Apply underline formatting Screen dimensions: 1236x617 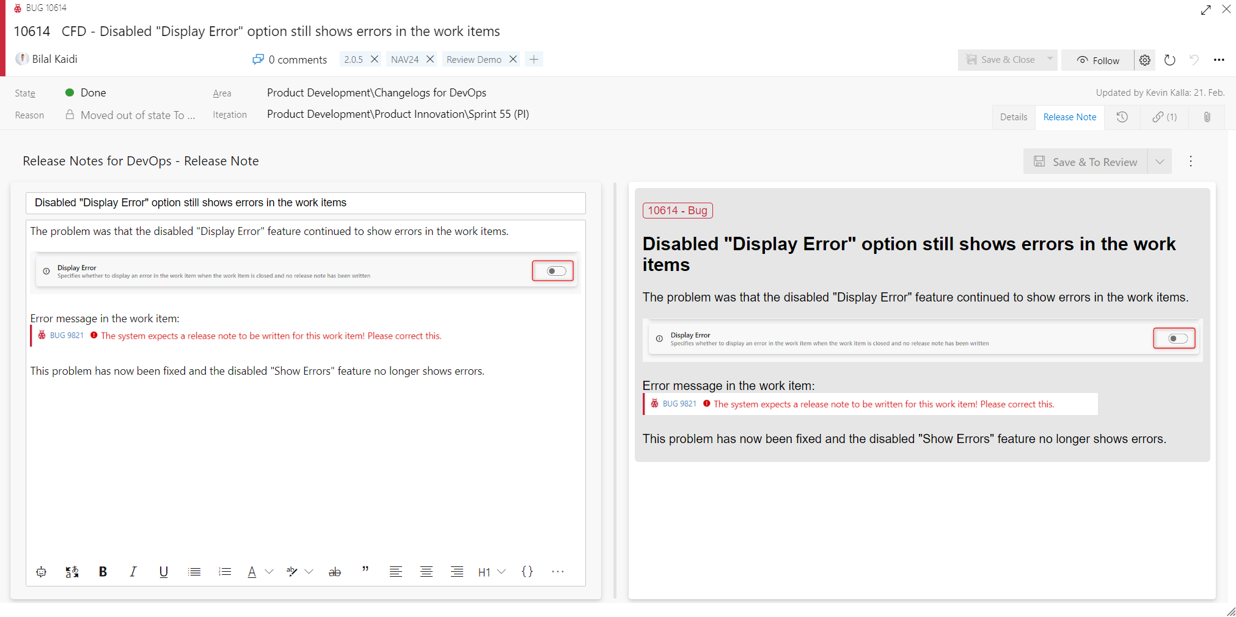[164, 572]
